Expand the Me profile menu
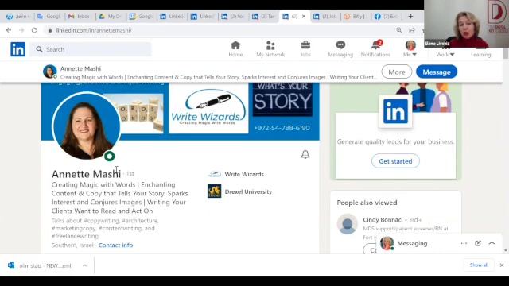Viewport: 509px width, 286px height. 410,49
